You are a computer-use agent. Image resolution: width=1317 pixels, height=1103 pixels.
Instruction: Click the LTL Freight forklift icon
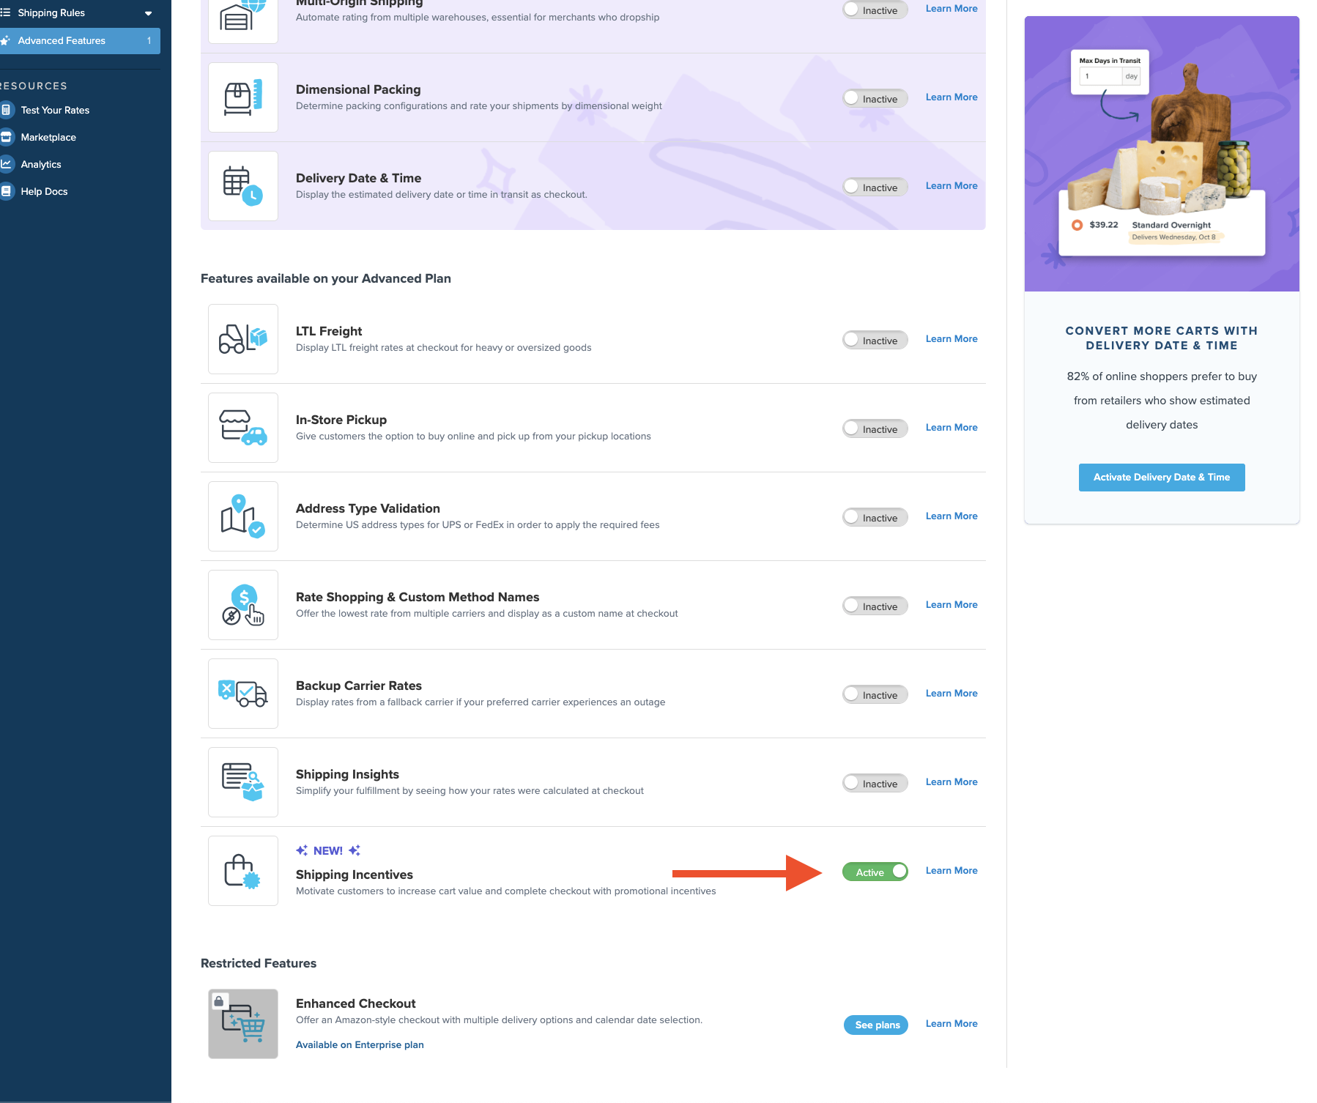[x=242, y=339]
